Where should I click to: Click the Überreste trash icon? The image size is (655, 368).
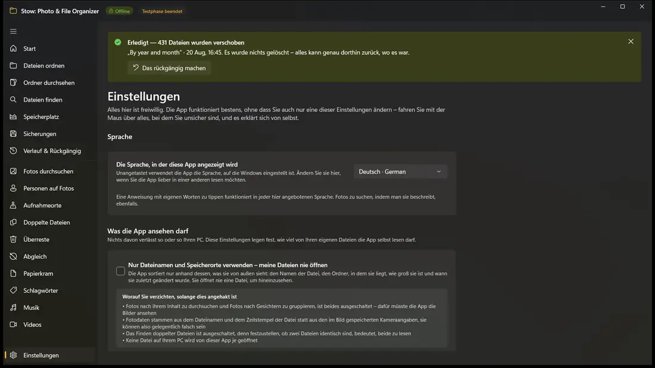click(x=13, y=240)
